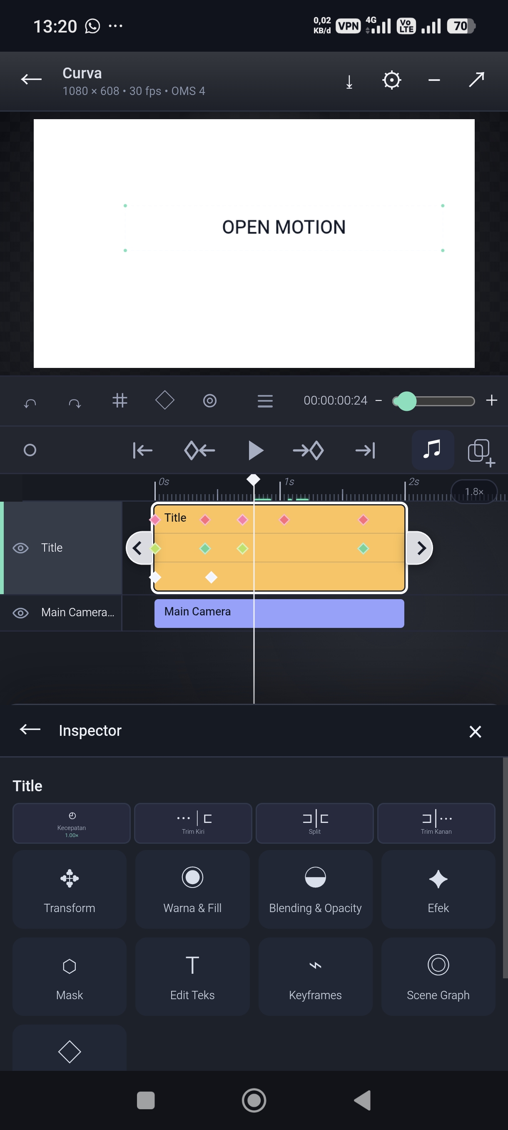The image size is (508, 1130).
Task: Open Kecepatan speed setting
Action: [72, 823]
